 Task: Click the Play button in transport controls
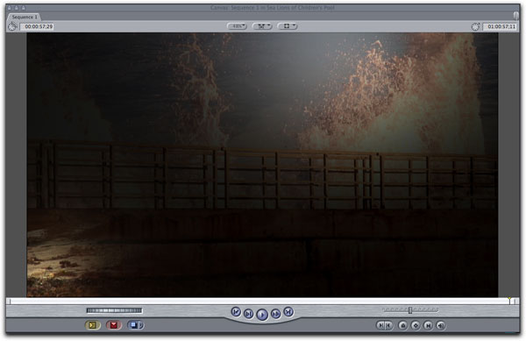(262, 315)
